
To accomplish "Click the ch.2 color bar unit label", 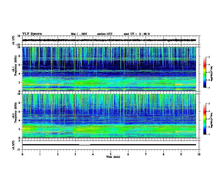I will tap(212, 120).
